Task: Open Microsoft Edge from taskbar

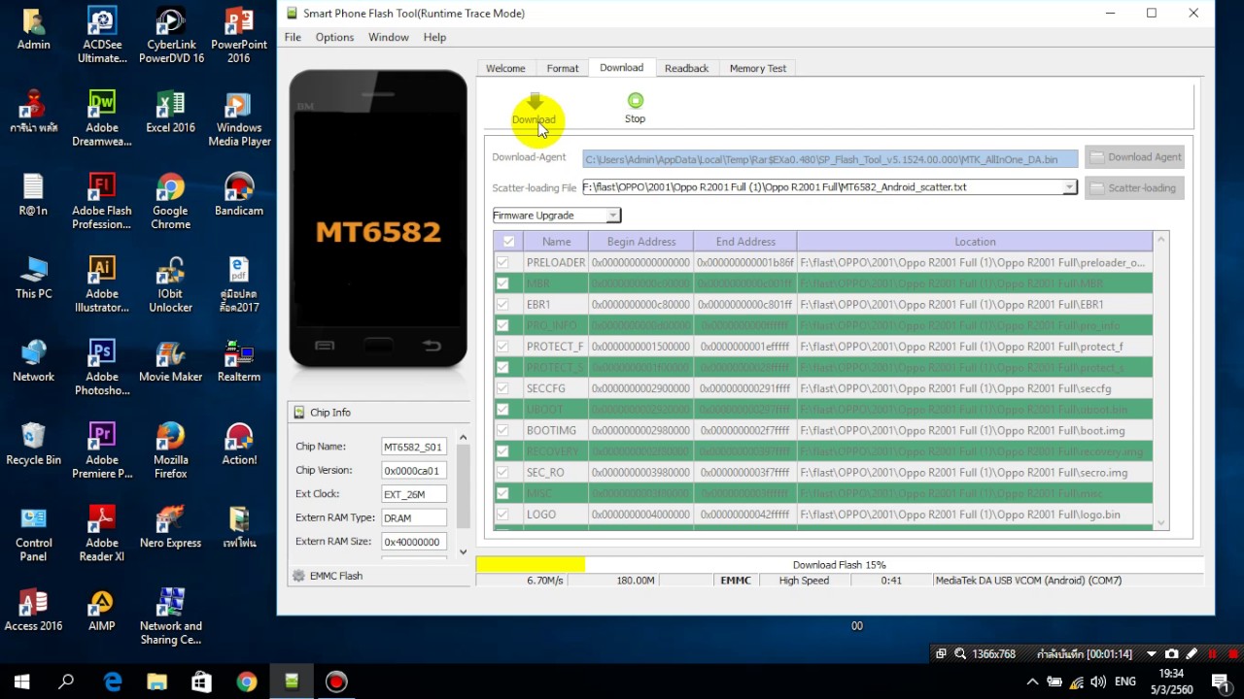Action: (x=113, y=682)
